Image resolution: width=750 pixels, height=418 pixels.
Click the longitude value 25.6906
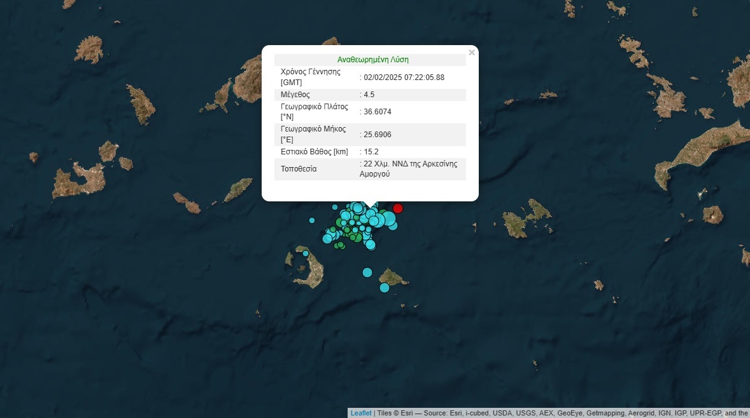377,135
